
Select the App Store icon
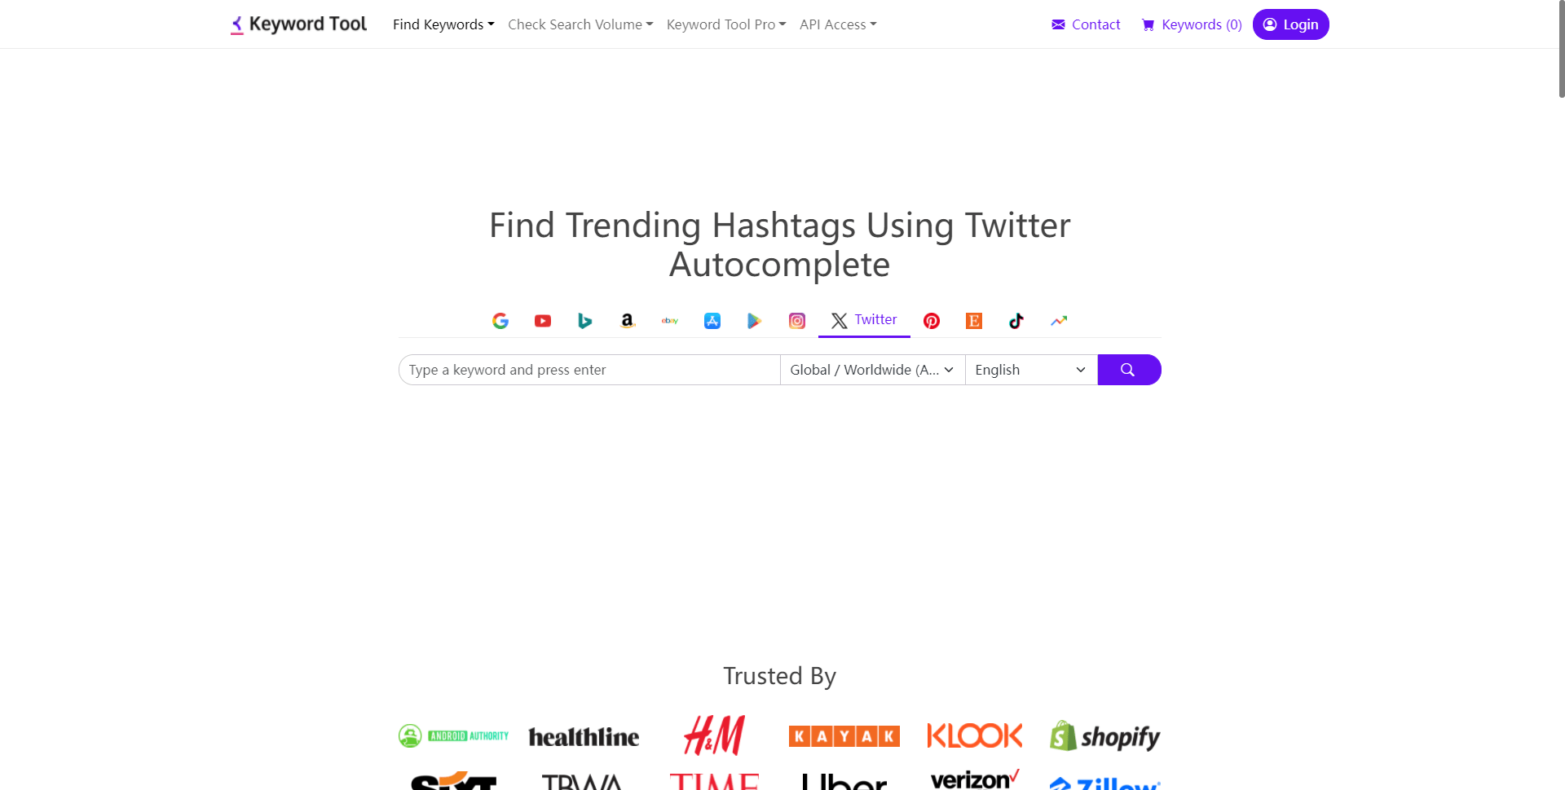point(712,321)
